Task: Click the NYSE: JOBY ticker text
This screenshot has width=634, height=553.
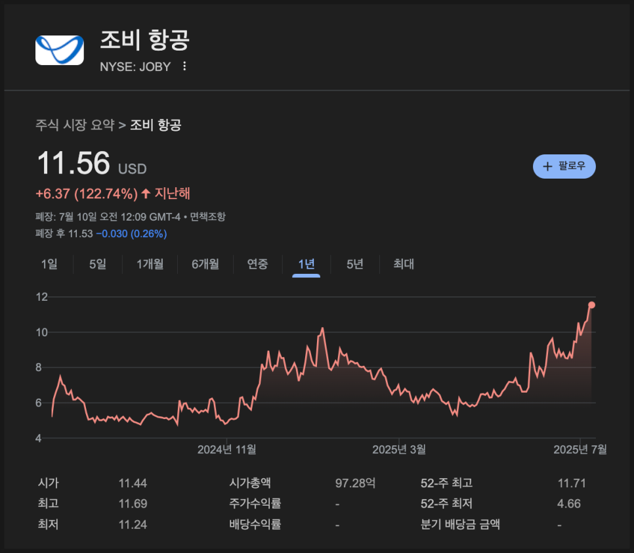Action: [x=135, y=67]
